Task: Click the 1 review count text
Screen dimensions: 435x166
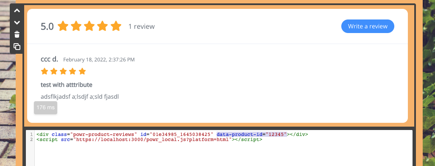Action: [142, 27]
